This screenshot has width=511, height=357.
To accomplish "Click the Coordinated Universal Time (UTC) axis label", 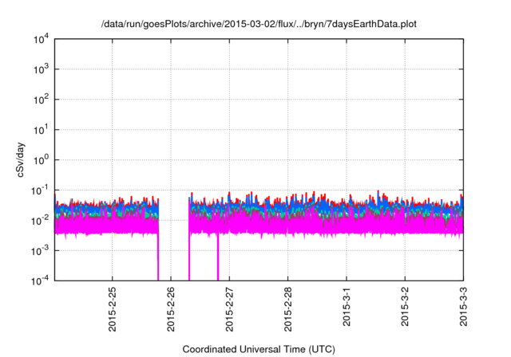I will pyautogui.click(x=259, y=349).
